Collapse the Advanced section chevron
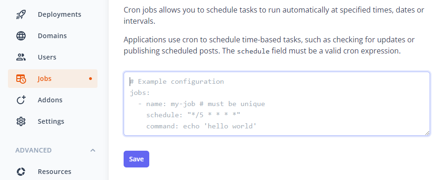The height and width of the screenshot is (180, 438). (x=93, y=150)
